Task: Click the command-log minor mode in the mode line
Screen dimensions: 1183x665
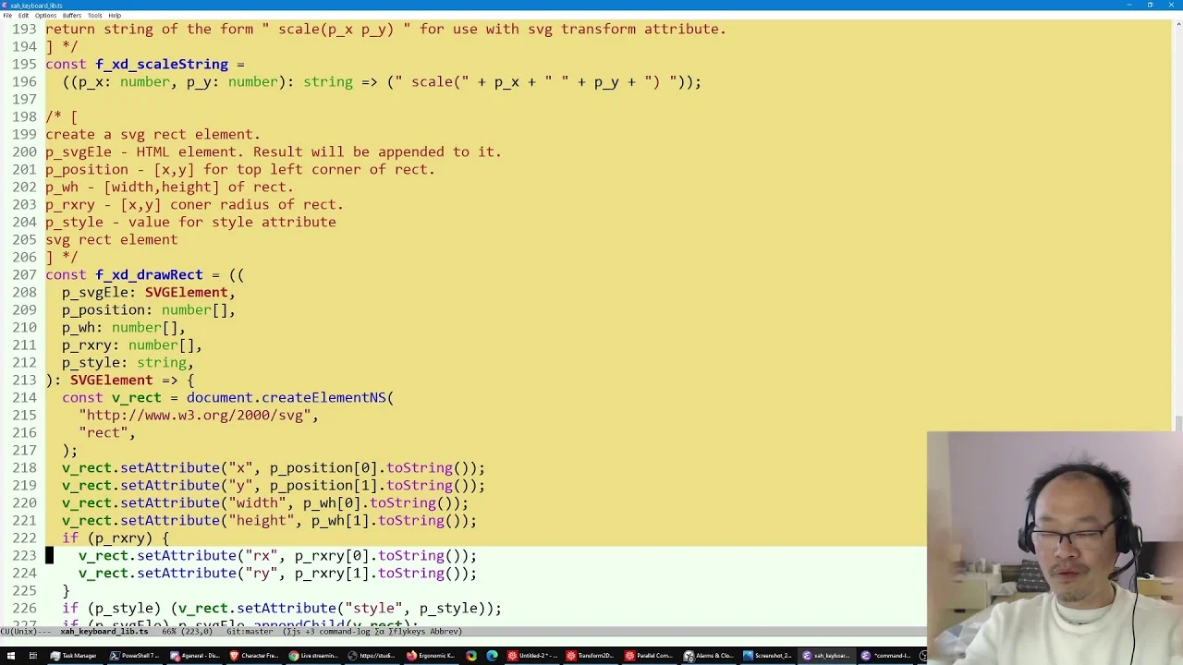Action: pyautogui.click(x=345, y=632)
